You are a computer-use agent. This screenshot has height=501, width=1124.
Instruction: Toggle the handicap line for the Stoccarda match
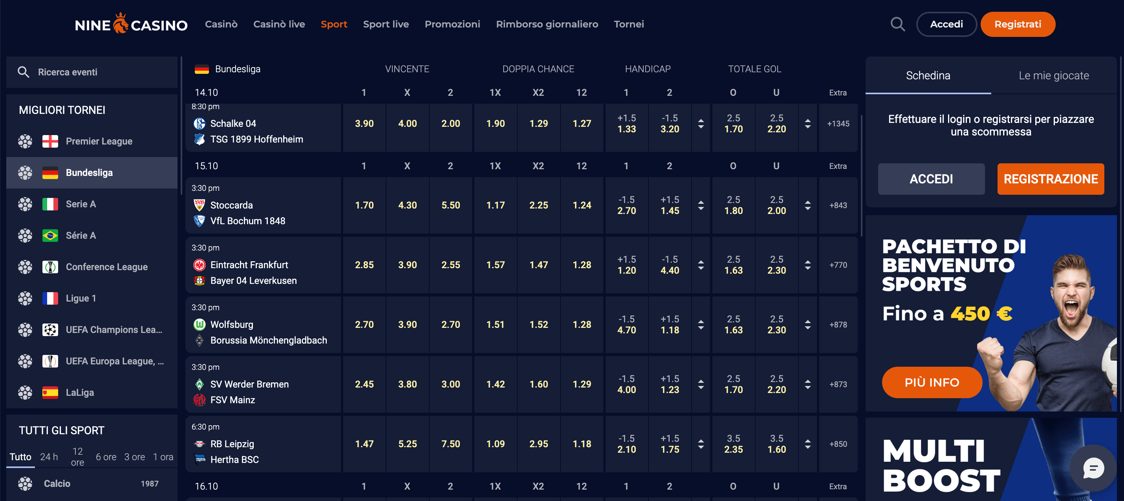(701, 205)
